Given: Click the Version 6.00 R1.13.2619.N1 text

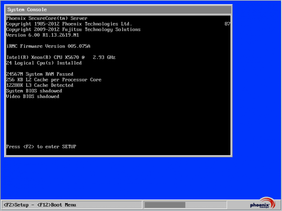Looking at the screenshot, I should pyautogui.click(x=42, y=35).
